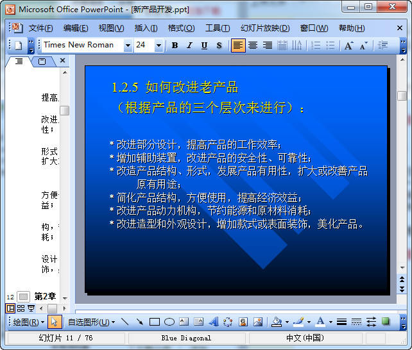Insert a text box
Image resolution: width=412 pixels, height=350 pixels.
click(184, 322)
